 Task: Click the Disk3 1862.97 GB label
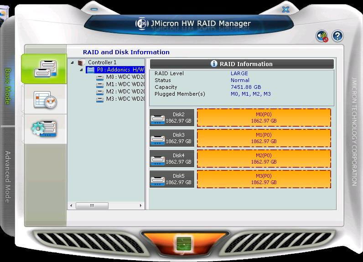(x=178, y=138)
